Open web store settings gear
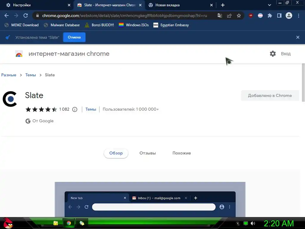 pos(273,54)
